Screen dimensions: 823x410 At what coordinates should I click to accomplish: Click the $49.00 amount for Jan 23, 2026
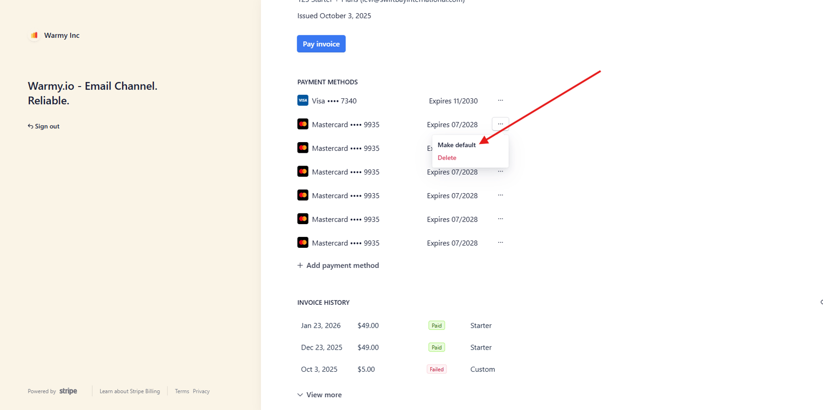pyautogui.click(x=368, y=325)
